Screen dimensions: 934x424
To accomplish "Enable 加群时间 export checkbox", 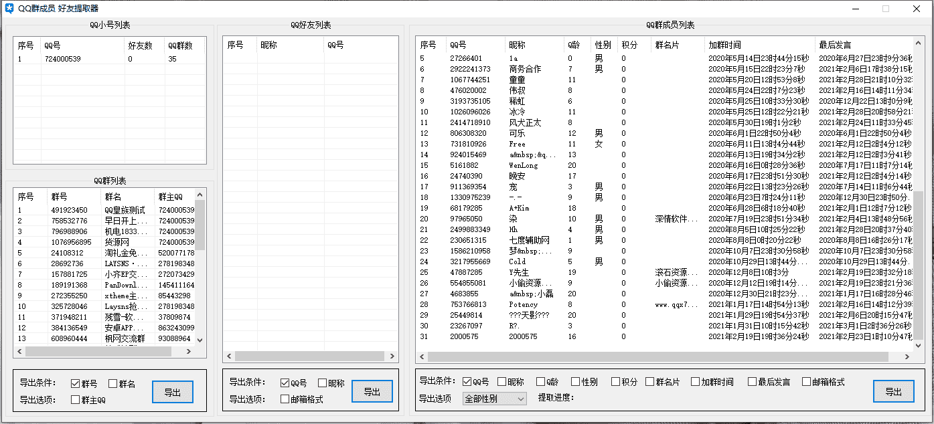I will pyautogui.click(x=696, y=382).
